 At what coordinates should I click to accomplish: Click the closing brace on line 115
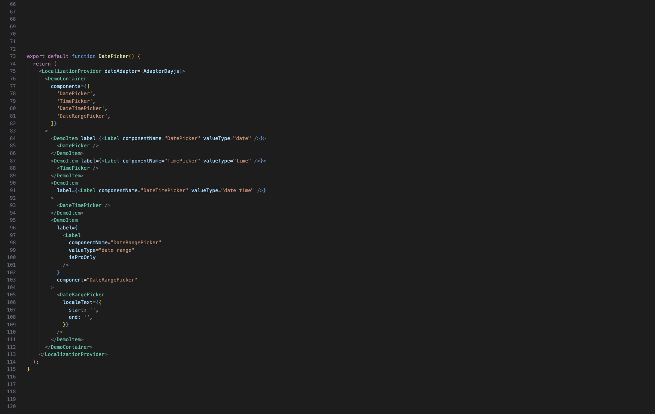pos(28,369)
